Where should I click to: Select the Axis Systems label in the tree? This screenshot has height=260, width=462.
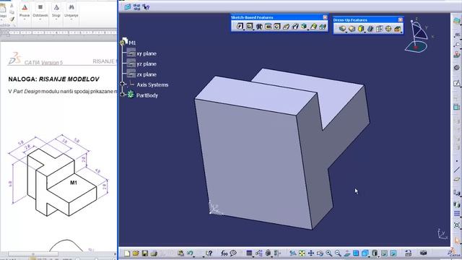[x=152, y=84]
